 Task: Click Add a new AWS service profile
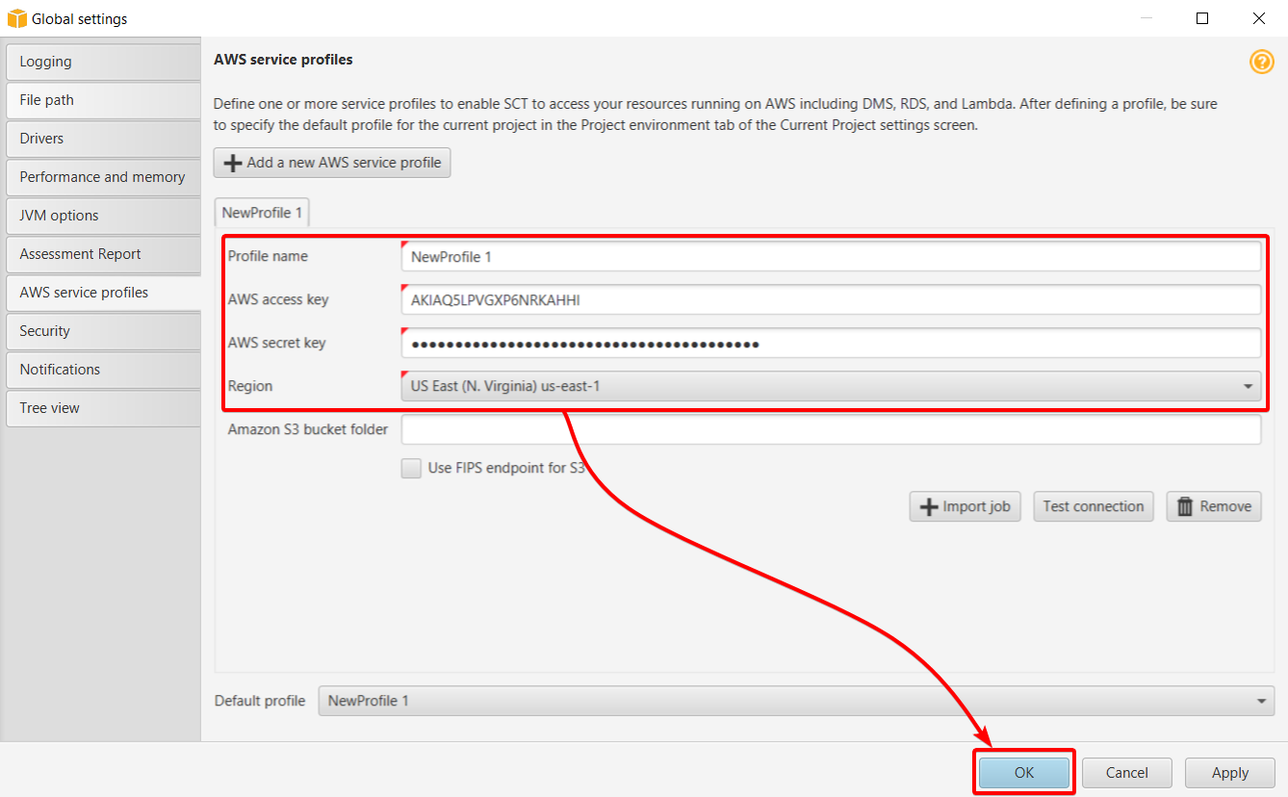point(332,163)
